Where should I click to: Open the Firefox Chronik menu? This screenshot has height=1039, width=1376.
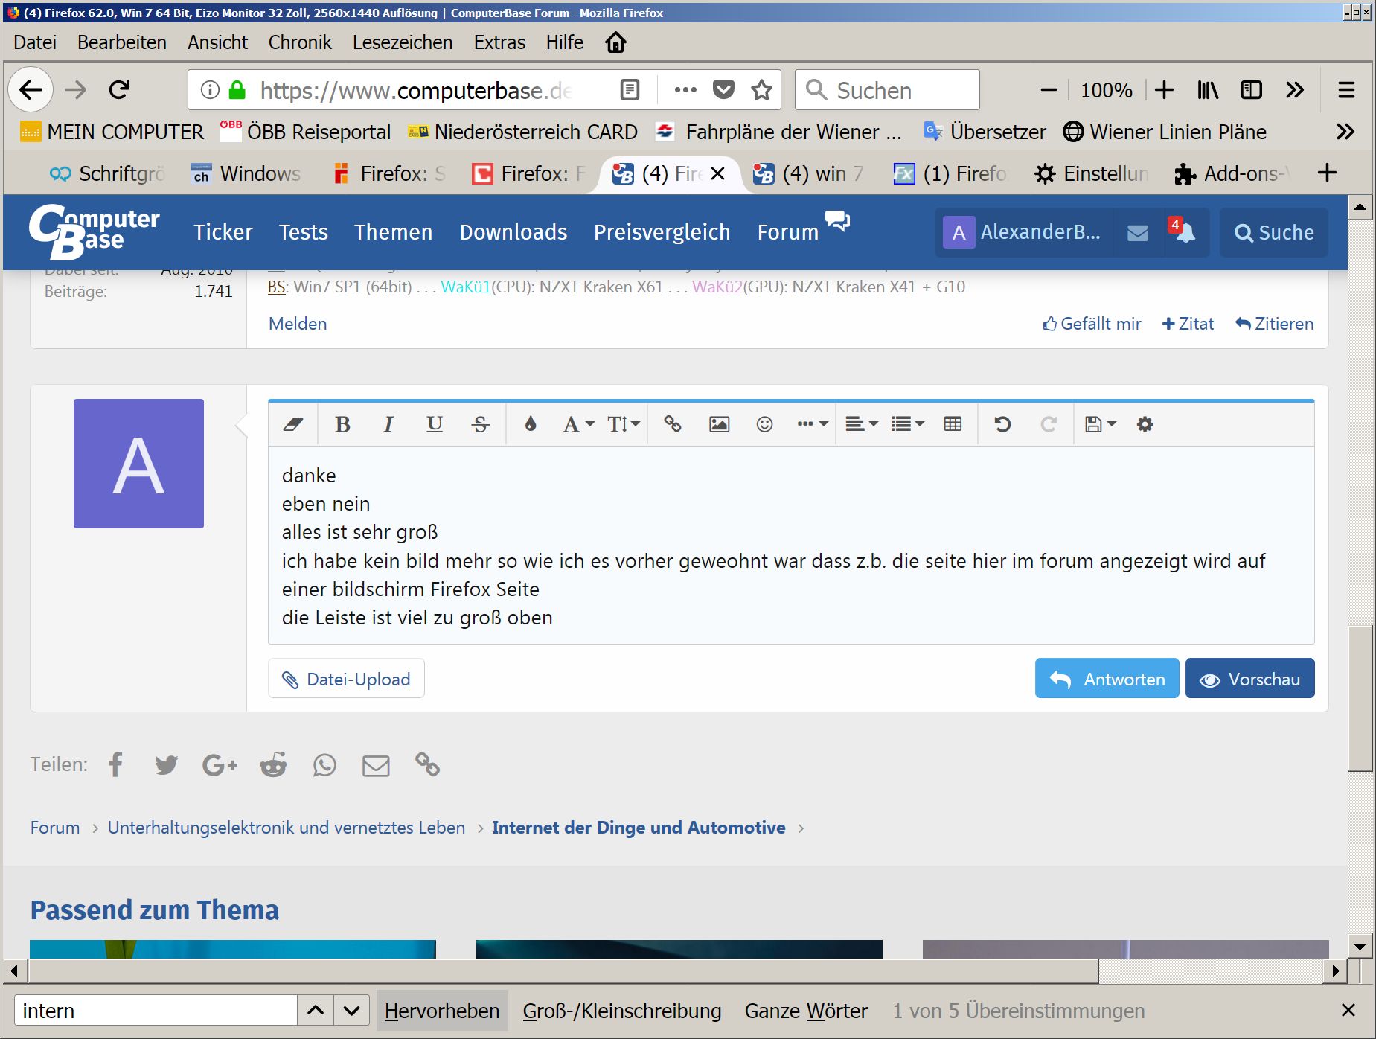pos(300,42)
